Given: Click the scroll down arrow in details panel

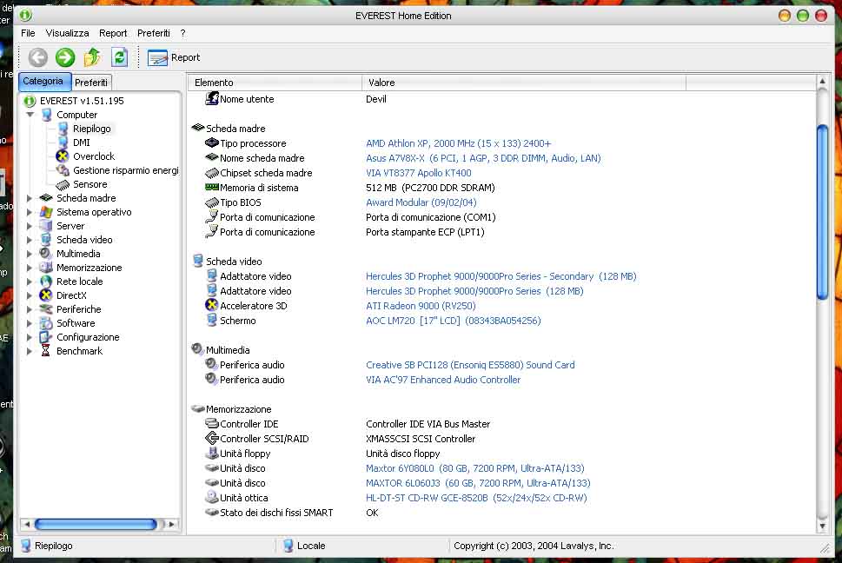Looking at the screenshot, I should pyautogui.click(x=822, y=527).
